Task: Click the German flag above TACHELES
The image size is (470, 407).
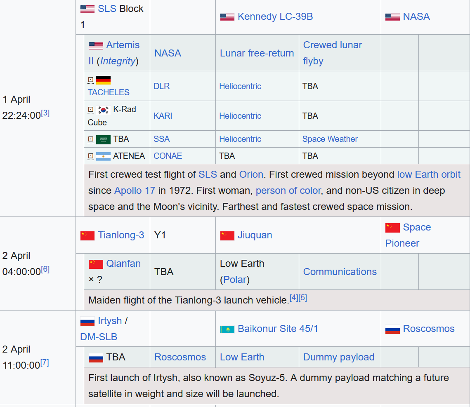Action: tap(104, 80)
